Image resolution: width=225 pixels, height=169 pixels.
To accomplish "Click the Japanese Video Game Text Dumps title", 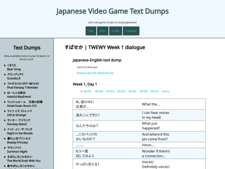I will pyautogui.click(x=112, y=11).
